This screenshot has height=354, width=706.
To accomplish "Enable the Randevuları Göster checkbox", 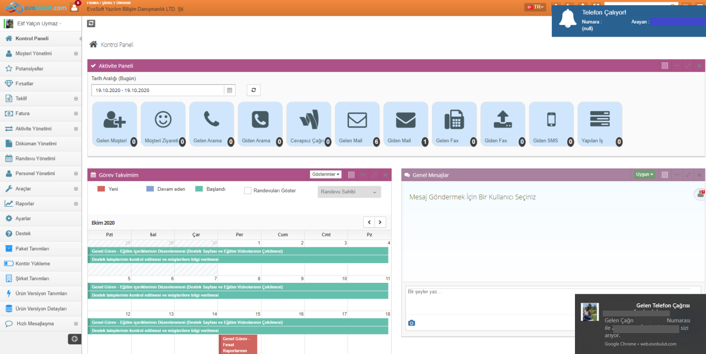I will point(248,191).
